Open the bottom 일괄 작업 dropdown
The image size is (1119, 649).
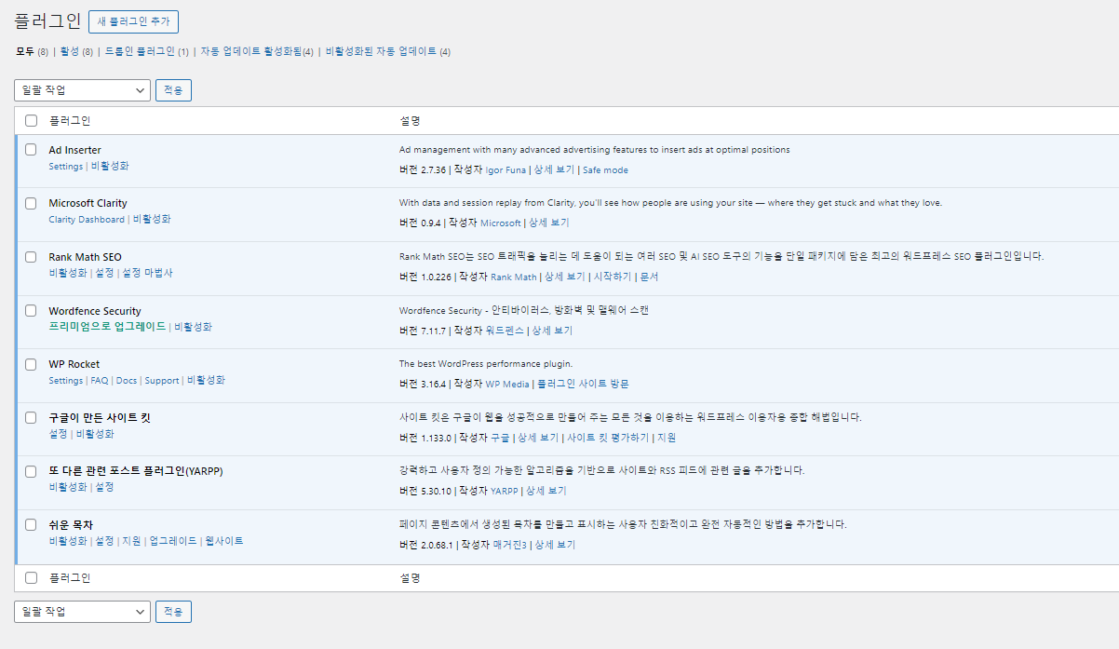pos(82,612)
